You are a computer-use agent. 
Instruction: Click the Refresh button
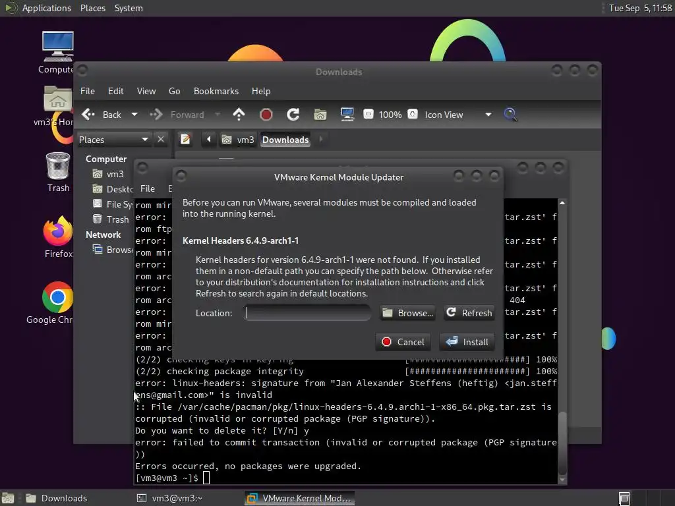[469, 313]
